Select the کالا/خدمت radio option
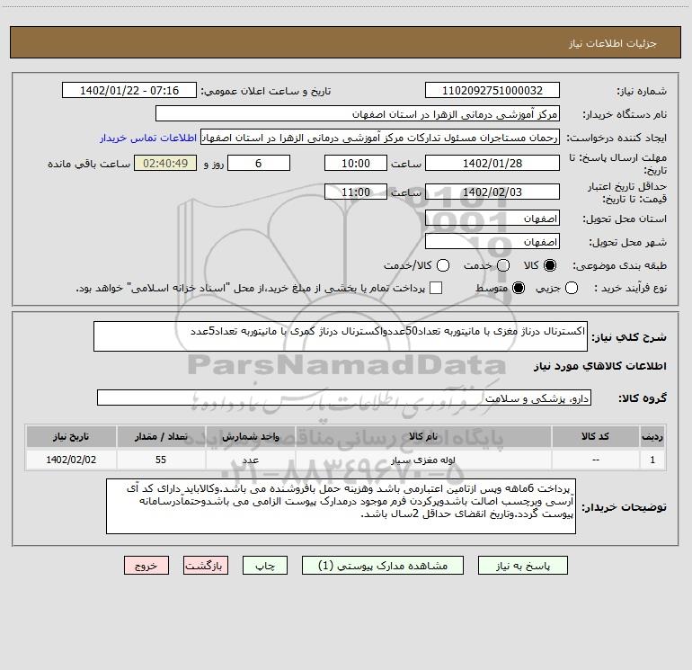 tap(443, 265)
